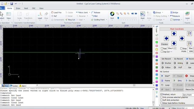Switch to the CNC ribbon tab
Image resolution: width=194 pixels, height=109 pixels.
[34, 8]
